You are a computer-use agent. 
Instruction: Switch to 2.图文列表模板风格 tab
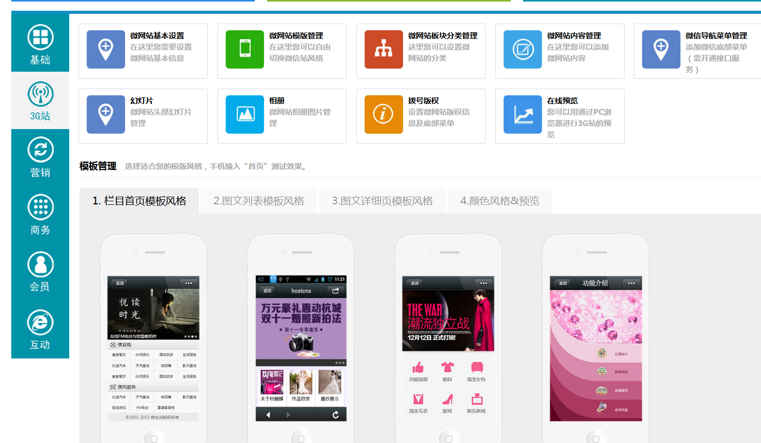(258, 201)
